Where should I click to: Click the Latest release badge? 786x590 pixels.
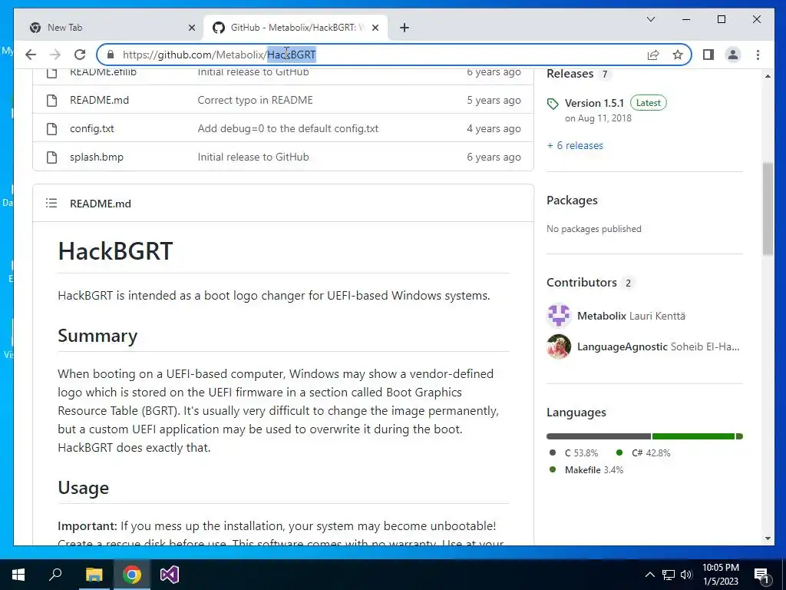click(648, 103)
